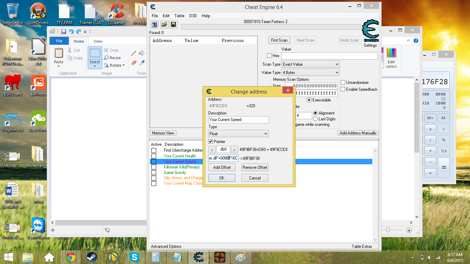
Task: Click the Description text field
Action: pos(238,120)
